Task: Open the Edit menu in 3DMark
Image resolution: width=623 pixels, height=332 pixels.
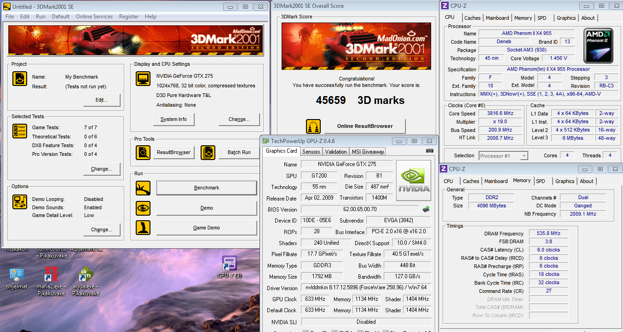Action: tap(25, 17)
